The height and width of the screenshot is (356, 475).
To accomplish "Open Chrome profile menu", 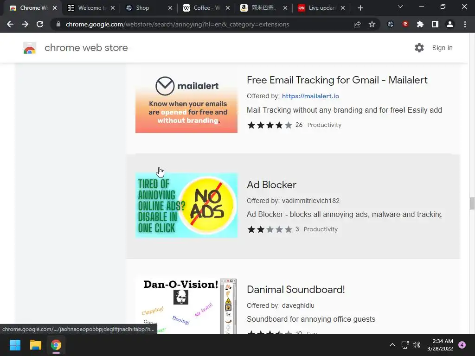I will (450, 24).
